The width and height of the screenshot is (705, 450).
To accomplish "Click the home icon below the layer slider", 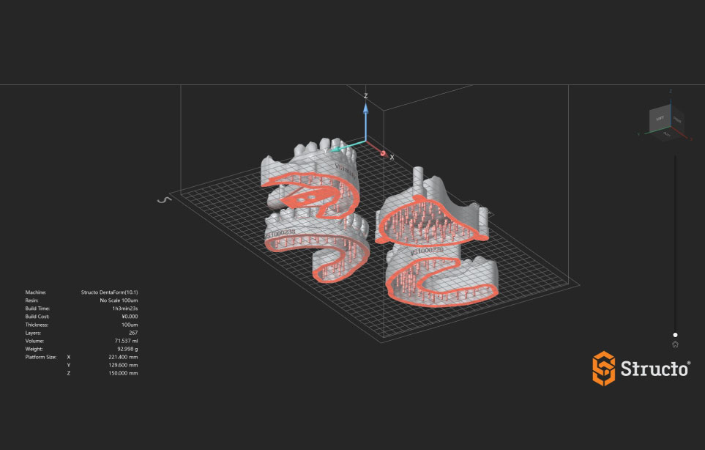I will point(675,344).
